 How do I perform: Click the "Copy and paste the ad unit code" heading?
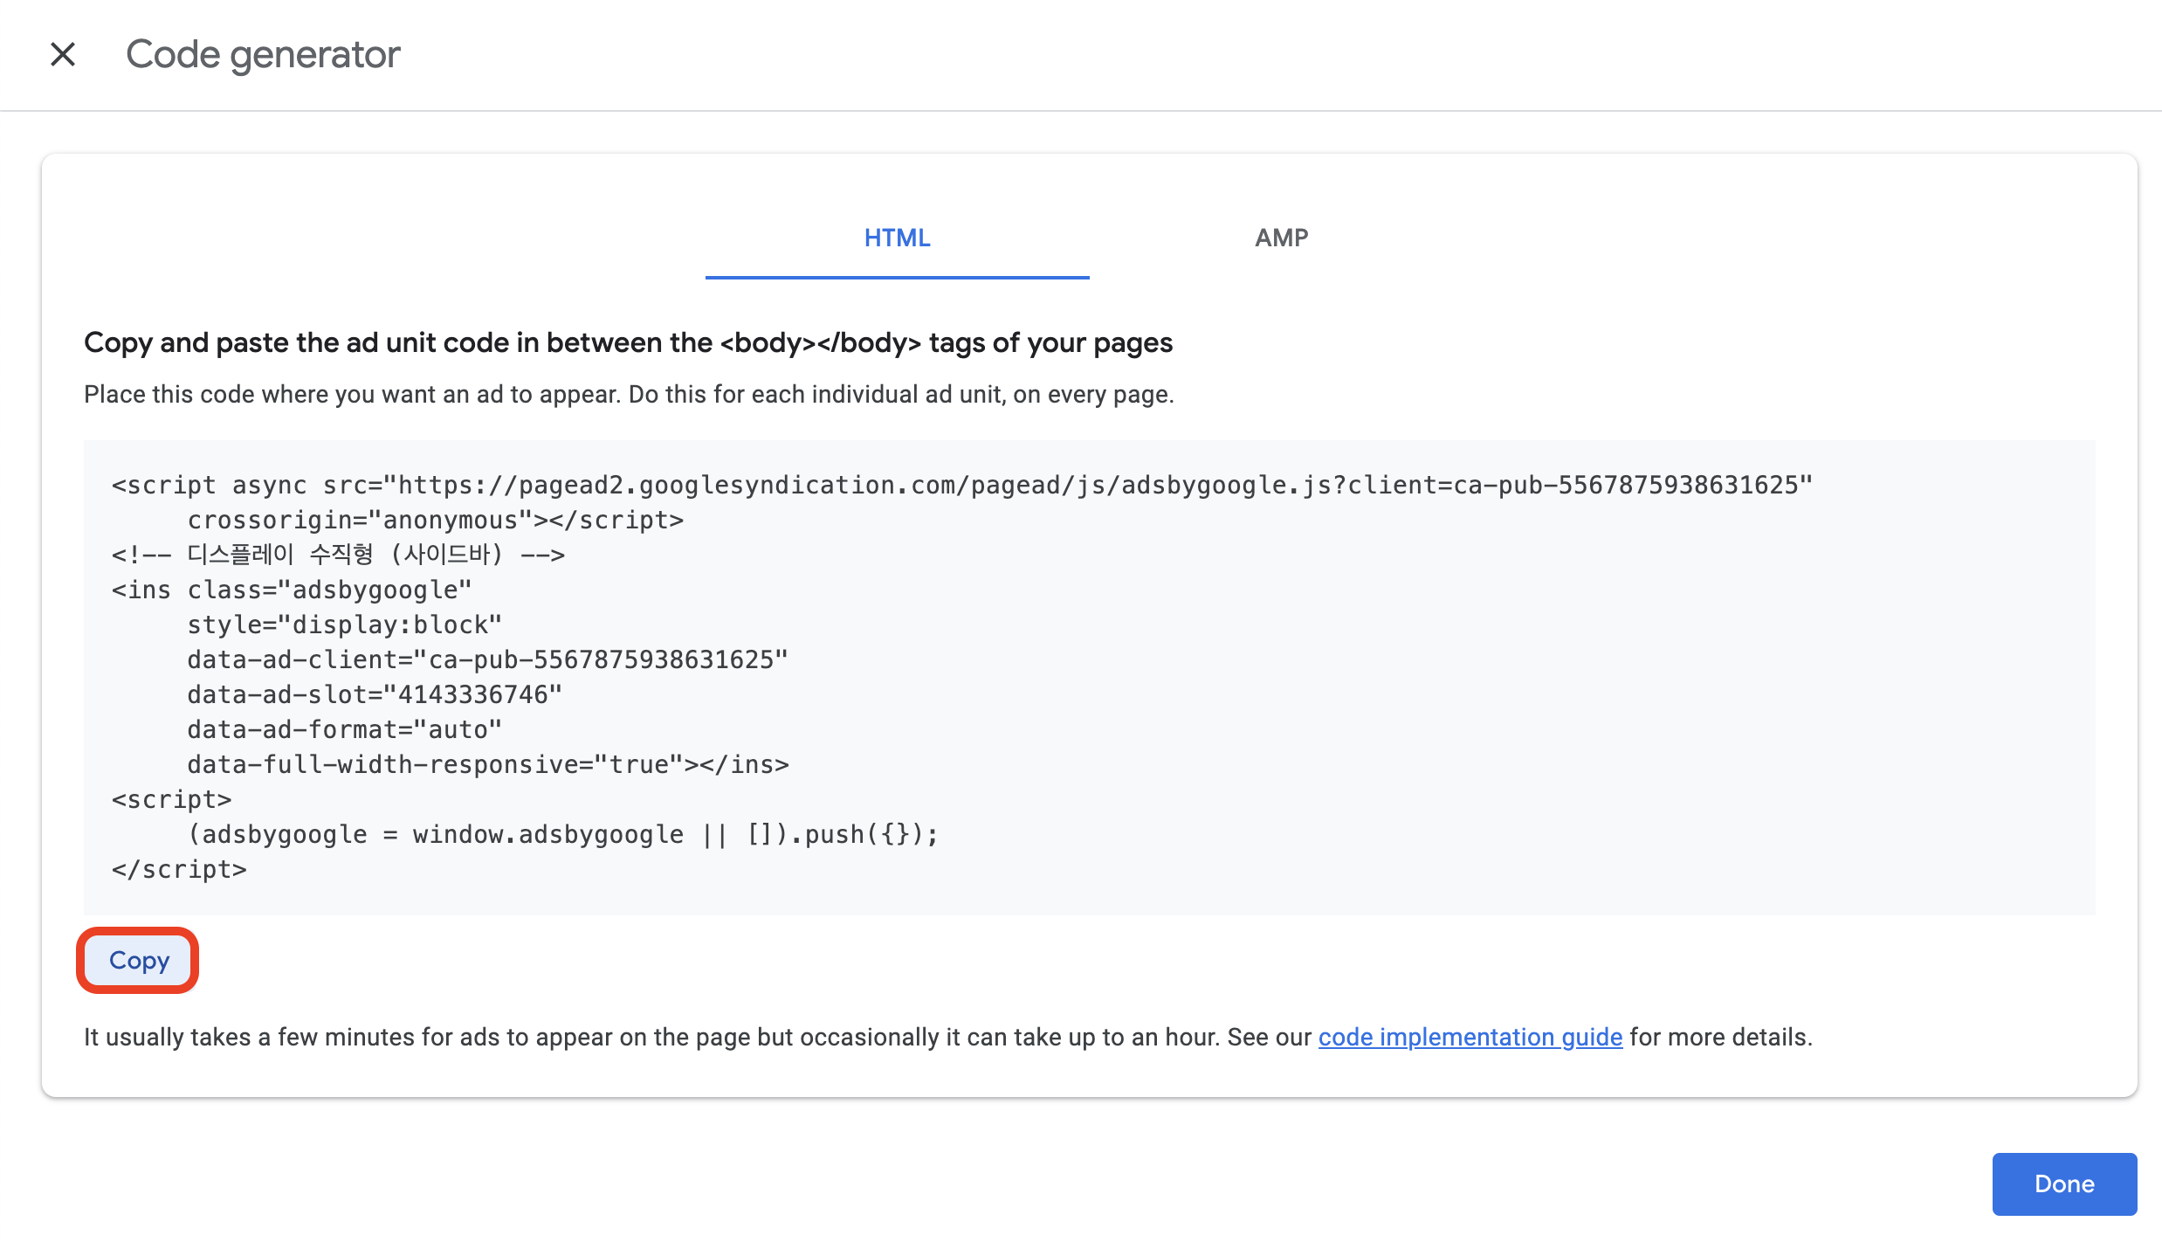(x=628, y=342)
